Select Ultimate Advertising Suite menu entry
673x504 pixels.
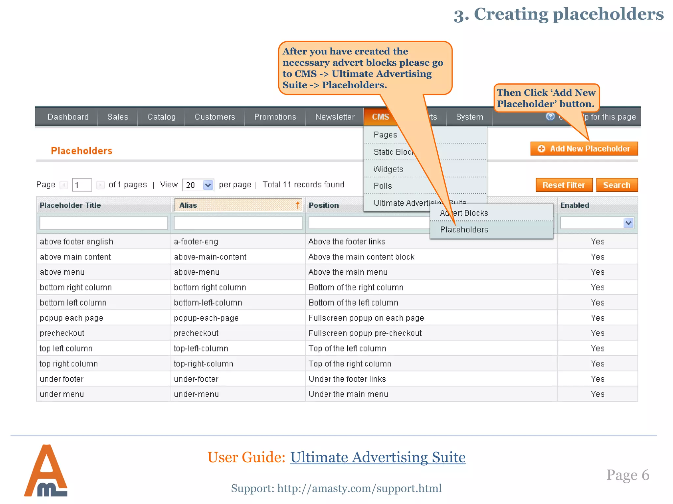click(x=425, y=203)
